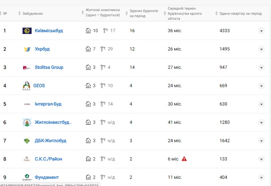This screenshot has width=271, height=186.
Task: Expand the Фундамент row details
Action: point(261,177)
